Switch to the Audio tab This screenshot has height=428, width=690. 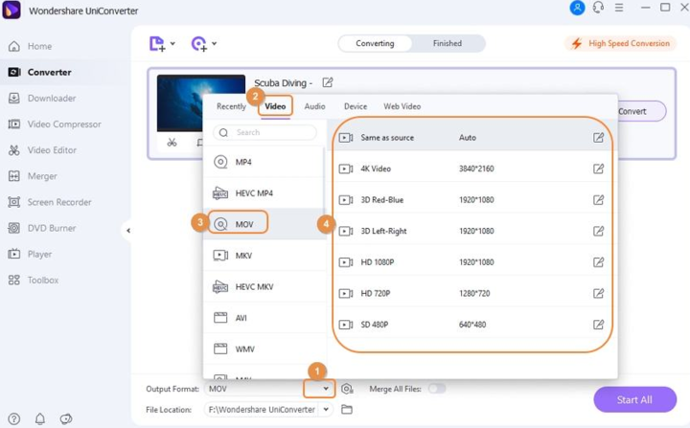click(314, 106)
